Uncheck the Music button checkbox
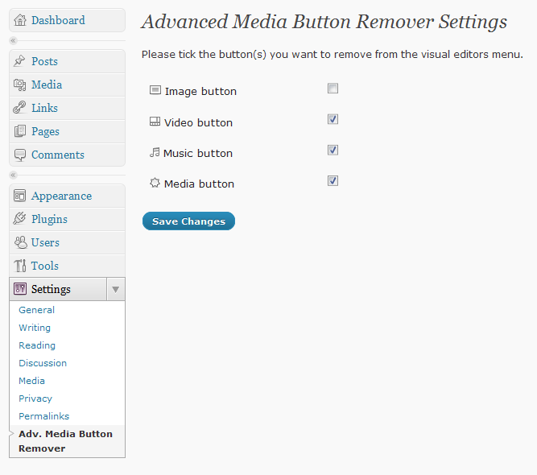 pos(333,150)
